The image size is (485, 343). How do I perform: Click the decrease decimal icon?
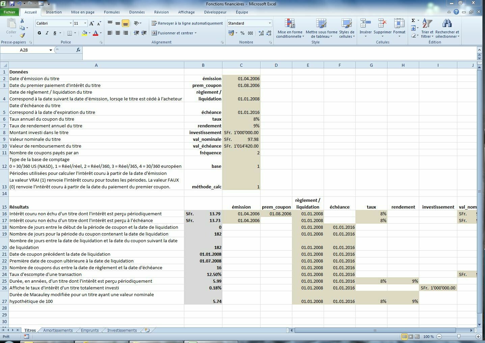point(269,33)
